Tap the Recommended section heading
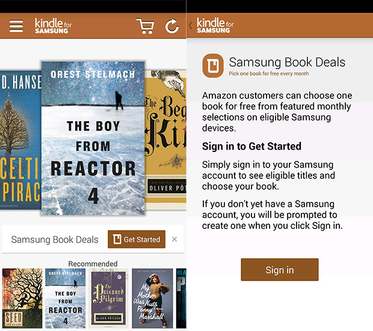Screen dimensions: 373x331 point(93,264)
